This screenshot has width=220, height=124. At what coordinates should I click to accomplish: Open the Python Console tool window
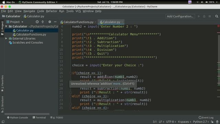[x=18, y=117]
